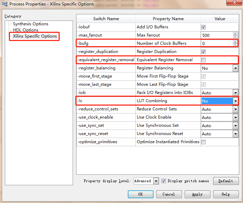Enable Equivalent Register Removal checkbox

[x=203, y=60]
